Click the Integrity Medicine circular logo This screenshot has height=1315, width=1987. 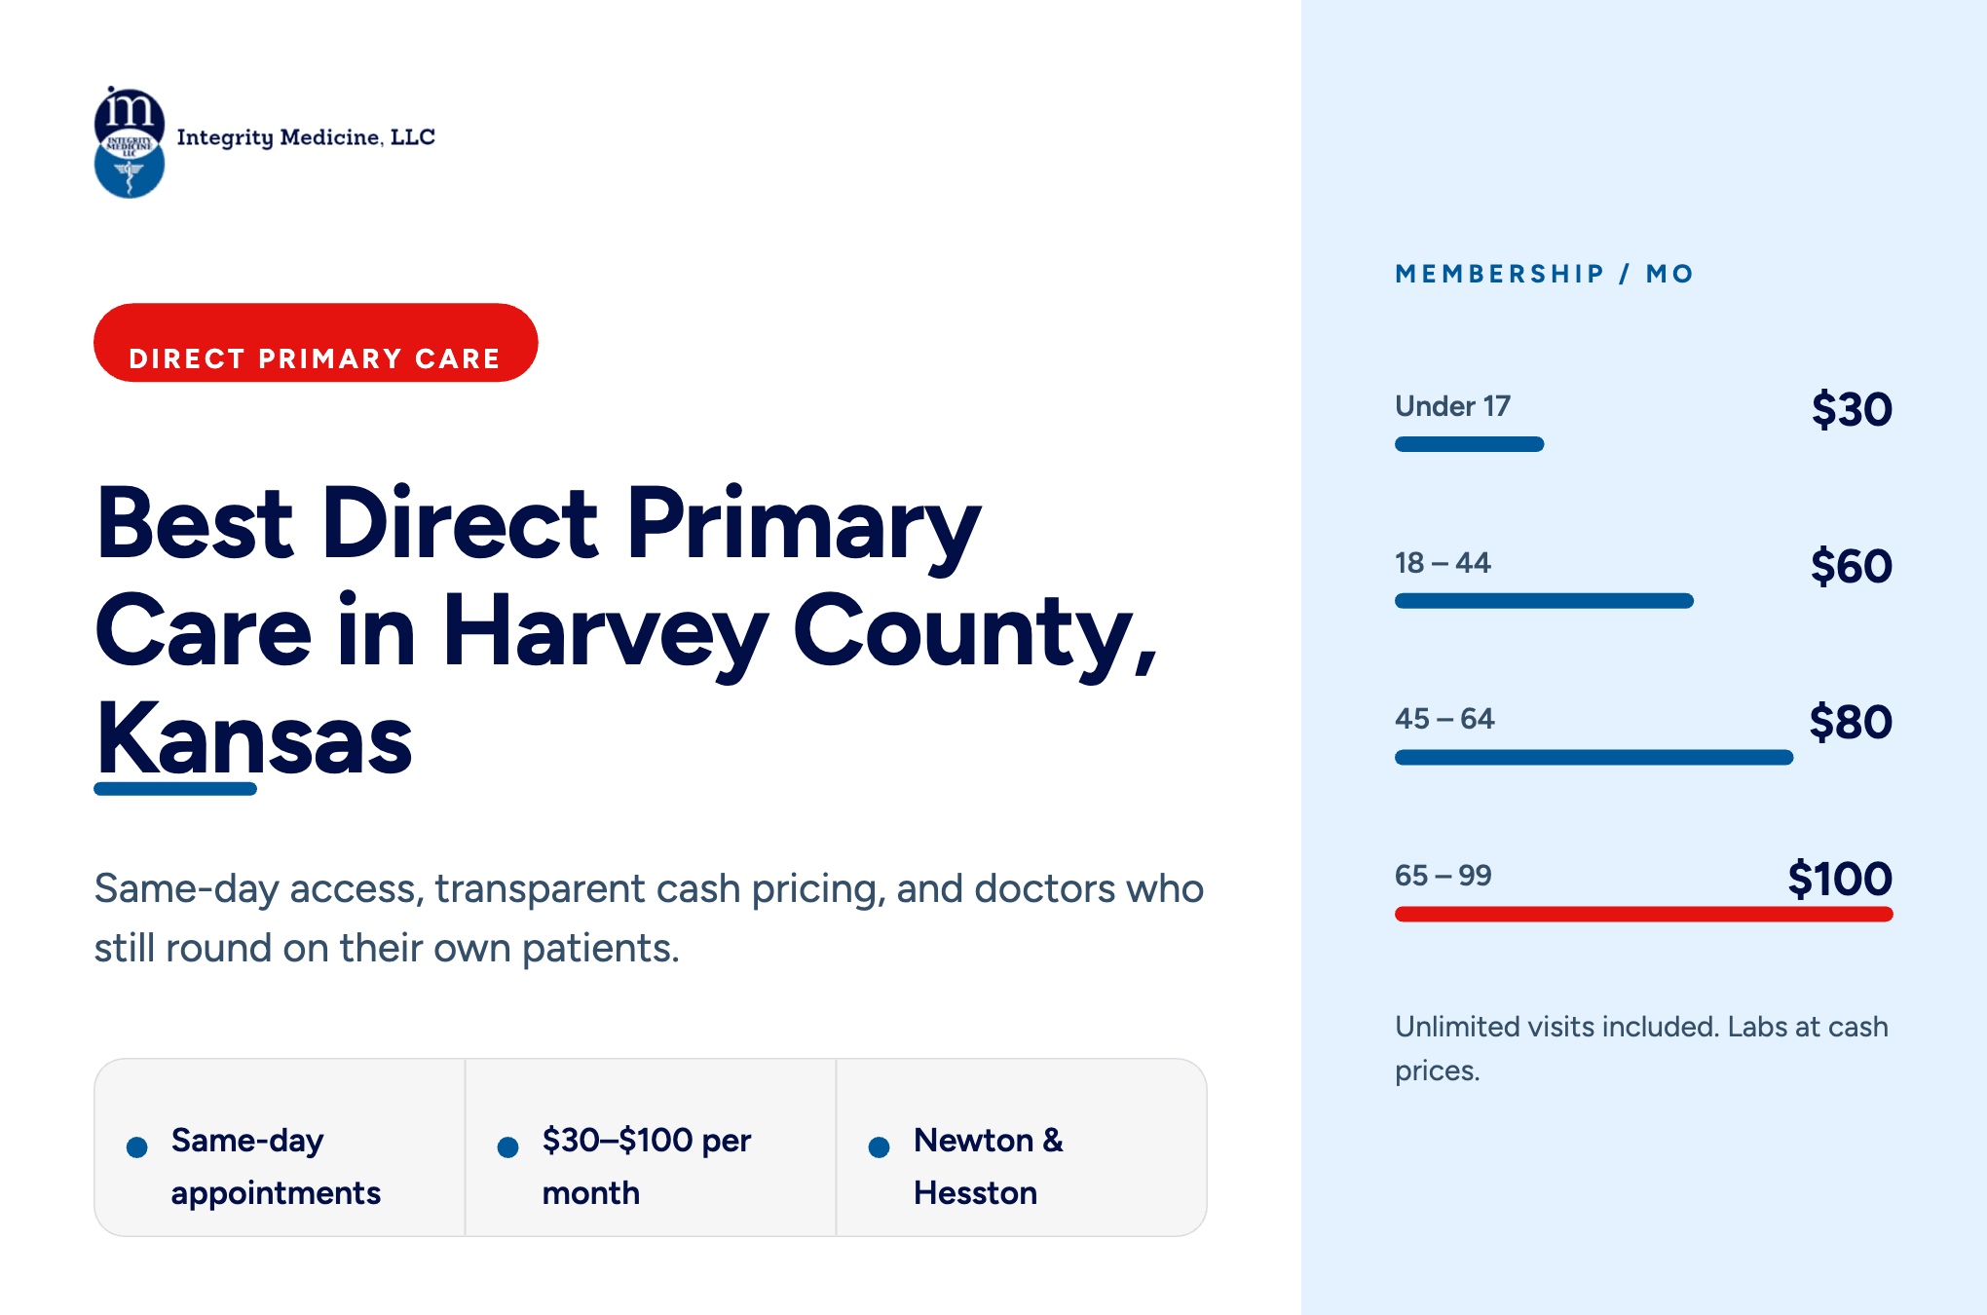[x=130, y=142]
